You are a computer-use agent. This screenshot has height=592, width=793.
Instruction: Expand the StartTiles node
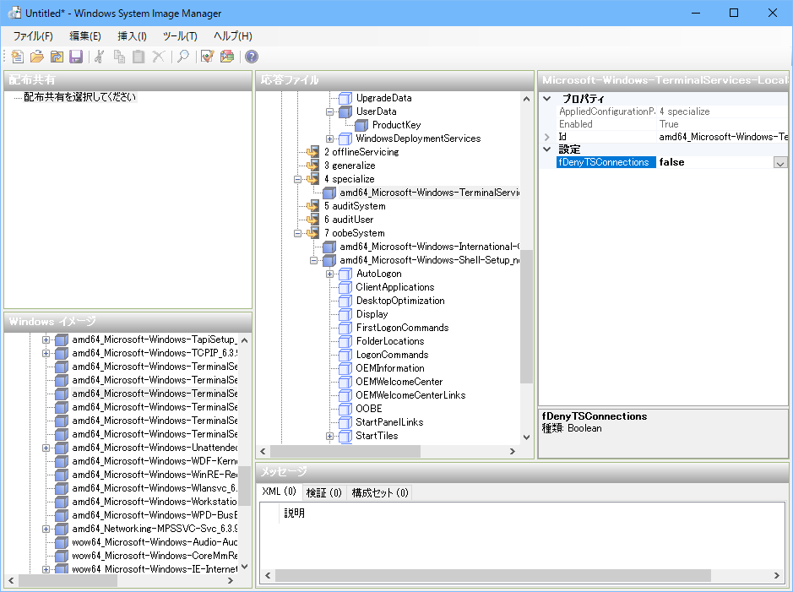coord(329,436)
